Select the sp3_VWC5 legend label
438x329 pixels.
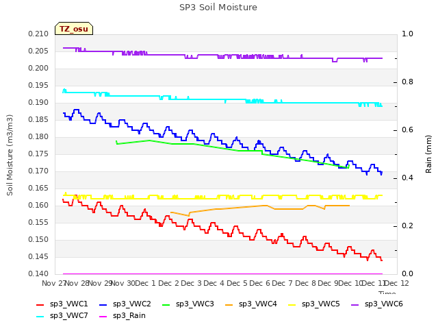(321, 304)
